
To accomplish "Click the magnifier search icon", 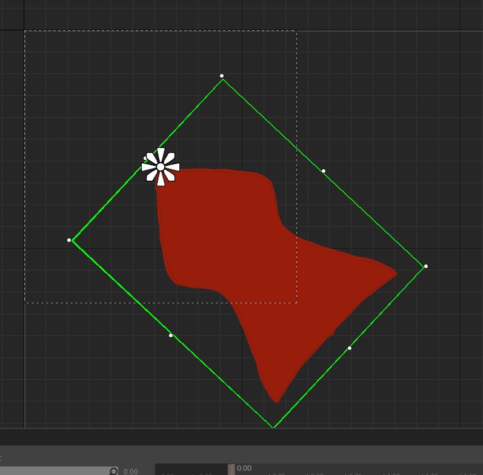I will click(x=113, y=471).
